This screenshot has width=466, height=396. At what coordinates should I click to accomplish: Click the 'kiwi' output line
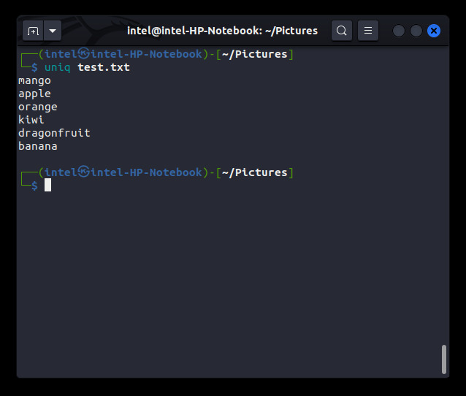[x=31, y=120]
